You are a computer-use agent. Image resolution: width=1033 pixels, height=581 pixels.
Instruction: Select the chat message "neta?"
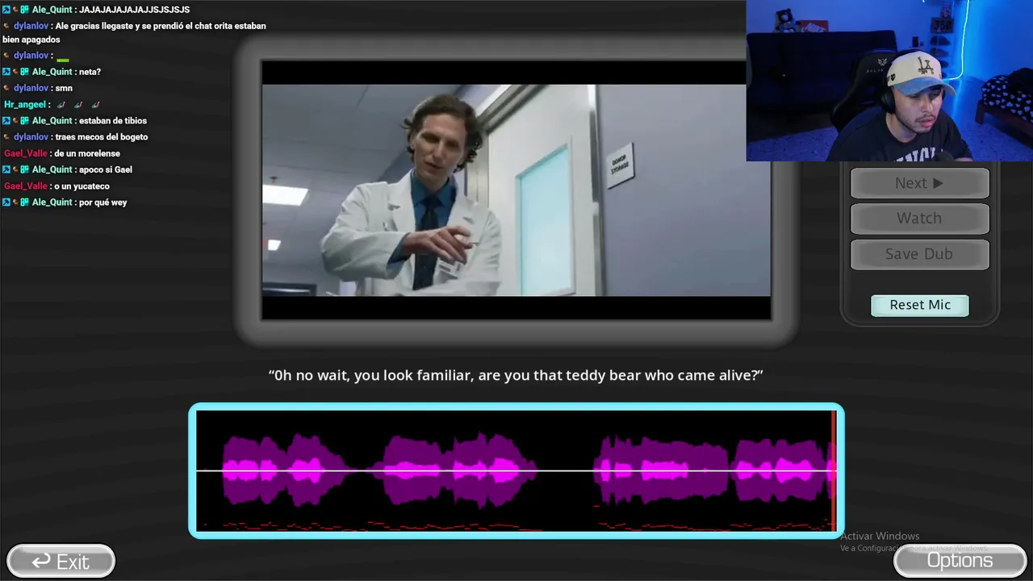pyautogui.click(x=90, y=72)
